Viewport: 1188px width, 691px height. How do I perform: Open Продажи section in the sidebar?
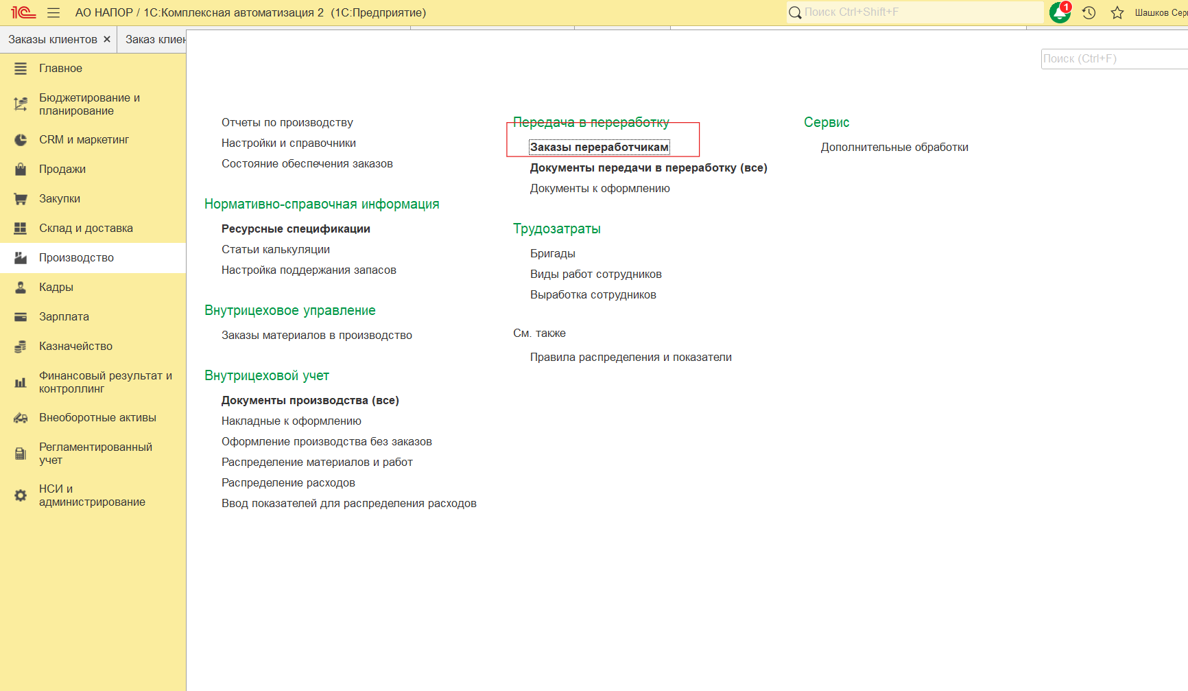62,169
